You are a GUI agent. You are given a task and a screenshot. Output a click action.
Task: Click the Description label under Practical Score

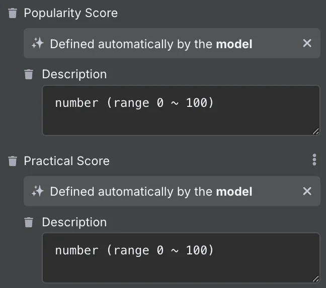[74, 222]
